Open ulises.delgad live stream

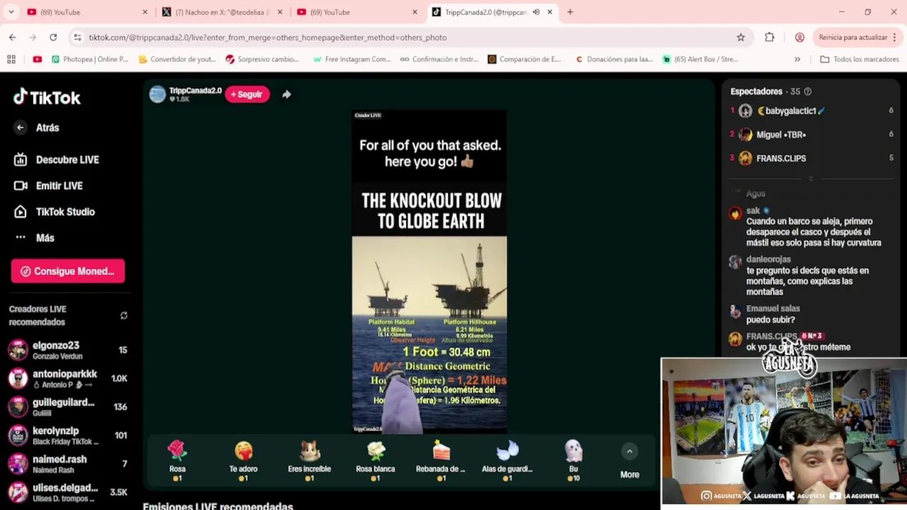pos(67,492)
